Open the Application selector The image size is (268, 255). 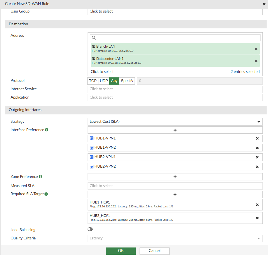coord(175,97)
